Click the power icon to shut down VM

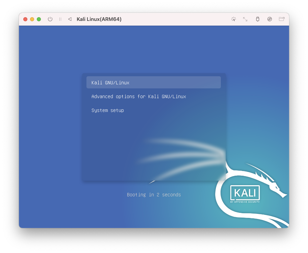(50, 19)
